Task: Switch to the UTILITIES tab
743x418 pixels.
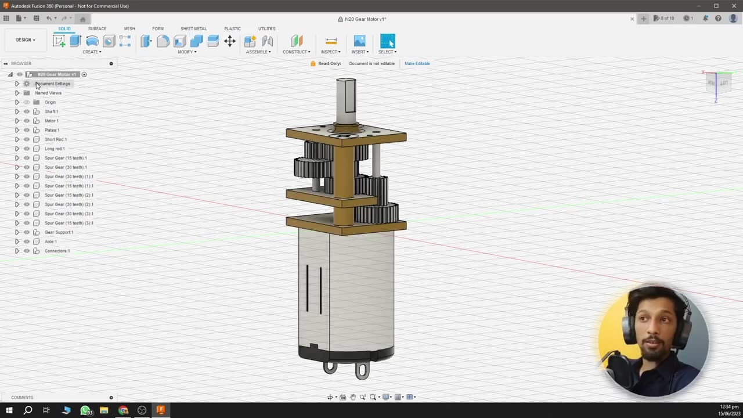Action: (267, 28)
